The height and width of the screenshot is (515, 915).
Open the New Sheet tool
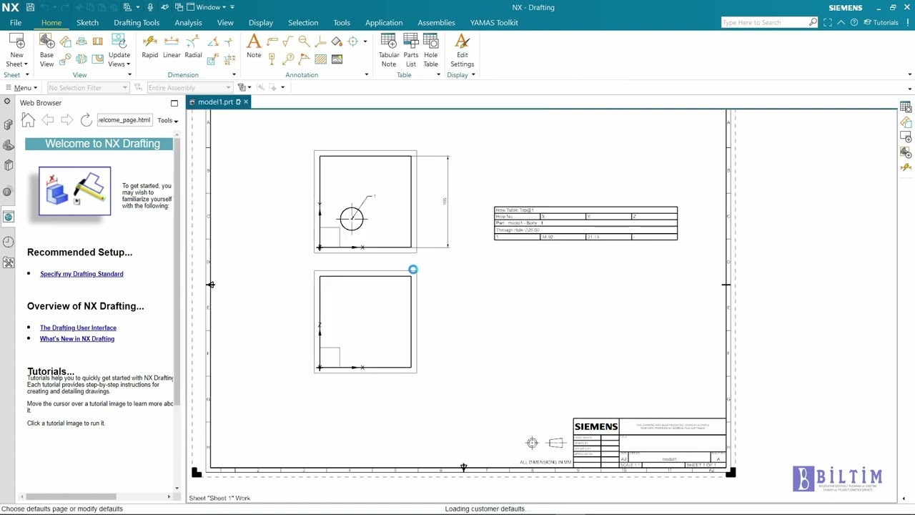pyautogui.click(x=16, y=50)
